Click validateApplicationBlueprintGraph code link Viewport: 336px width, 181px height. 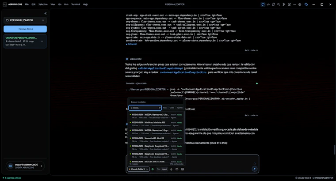pos(160,68)
